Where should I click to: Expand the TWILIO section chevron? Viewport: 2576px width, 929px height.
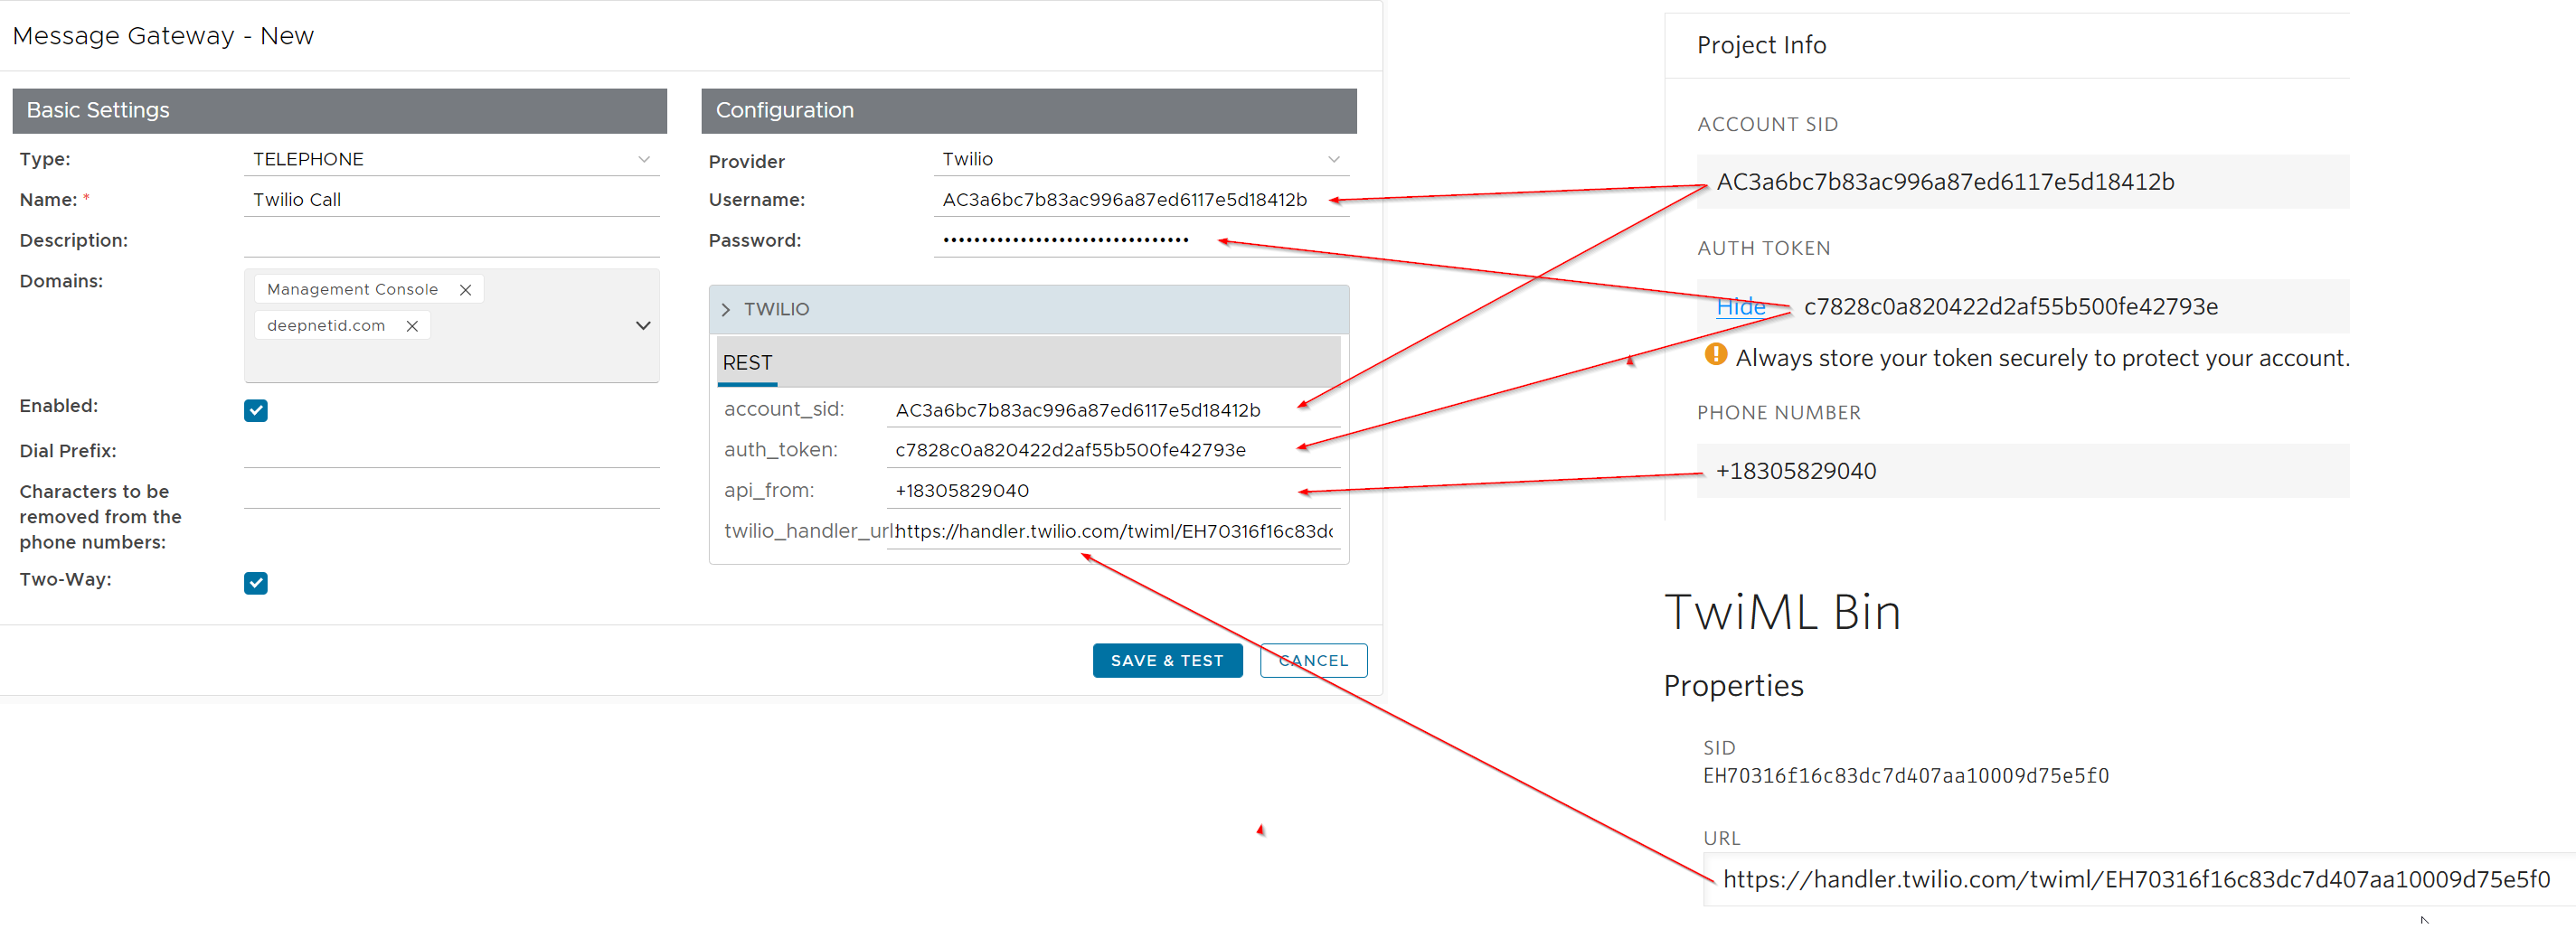(x=726, y=310)
